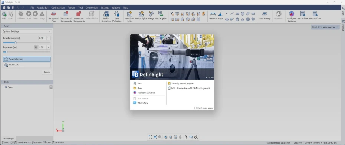
Task: Activate the Angle measurement tool
Action: [x=220, y=16]
